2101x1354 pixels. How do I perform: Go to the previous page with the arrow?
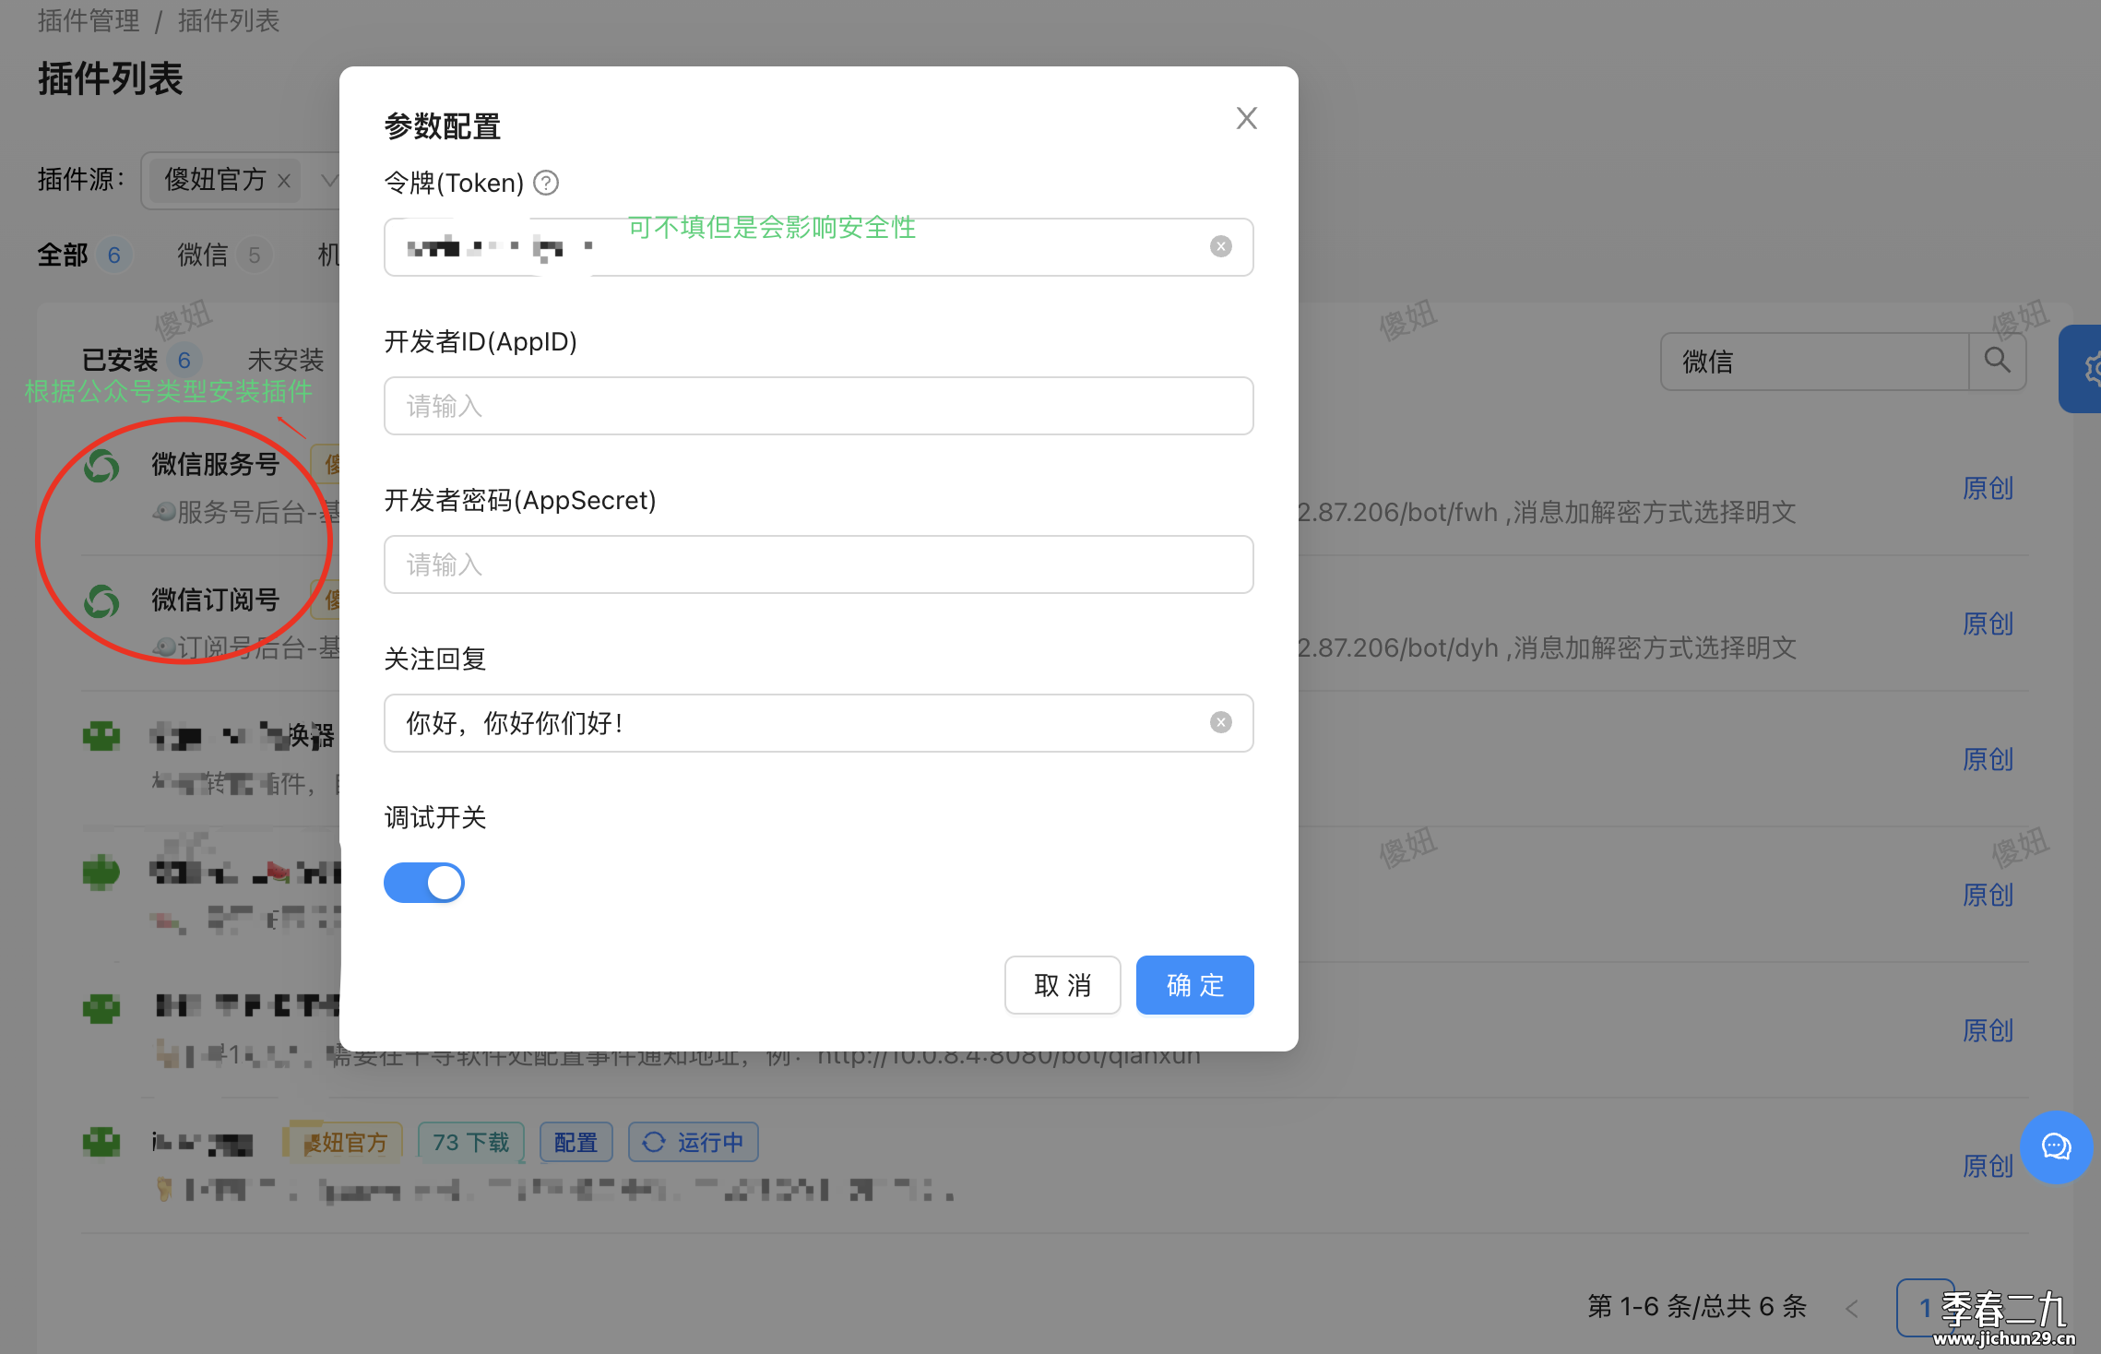click(x=1851, y=1308)
